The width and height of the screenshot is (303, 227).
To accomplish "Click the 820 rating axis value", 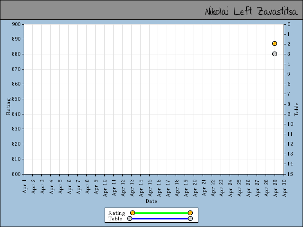I will (16, 144).
